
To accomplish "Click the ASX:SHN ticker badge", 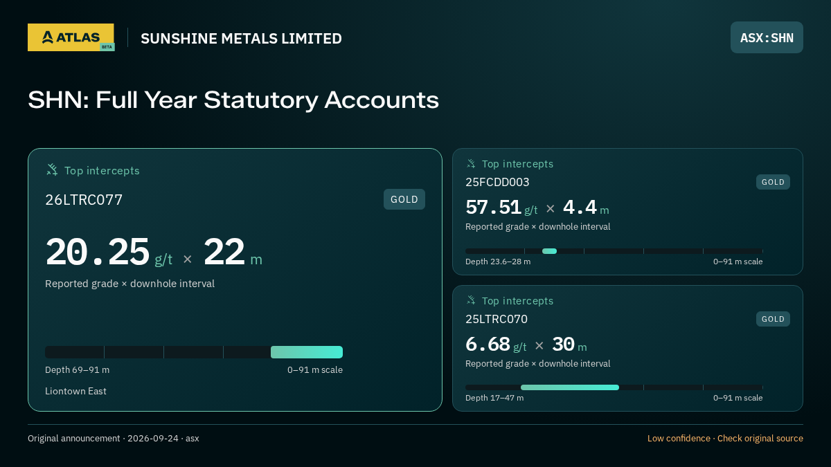I will pos(767,37).
